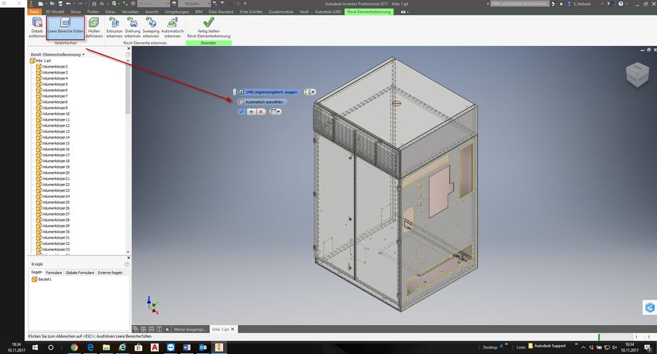Select Volumenkörper20 in browser tree
The image size is (657, 354).
click(53, 173)
